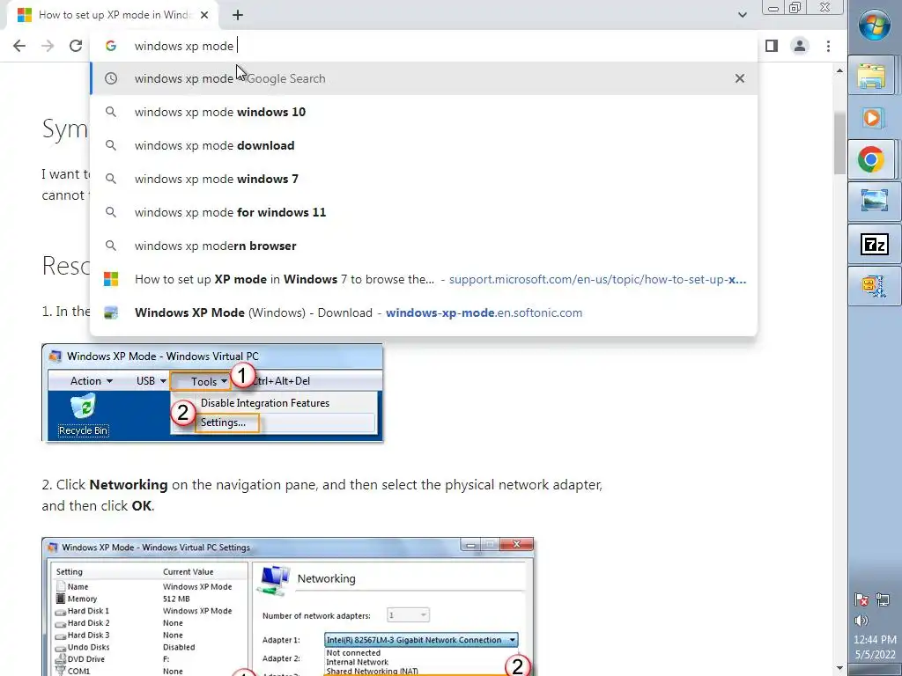The height and width of the screenshot is (676, 902).
Task: Click the Microsoft logo favicon in suggestions
Action: [x=111, y=279]
